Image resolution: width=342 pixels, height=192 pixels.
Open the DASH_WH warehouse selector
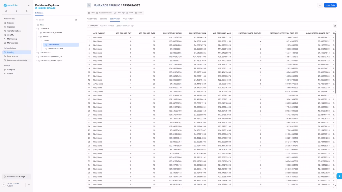(x=93, y=26)
